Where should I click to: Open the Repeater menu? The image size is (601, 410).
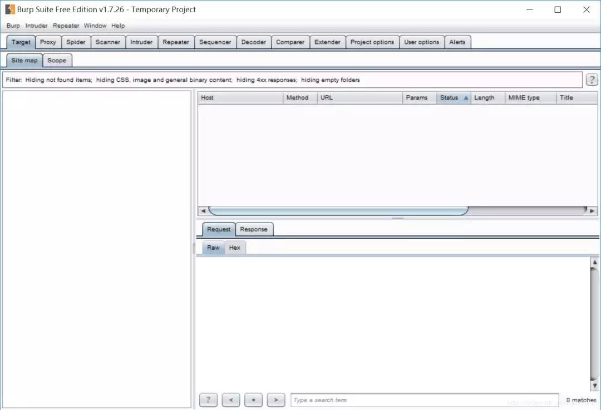[66, 26]
